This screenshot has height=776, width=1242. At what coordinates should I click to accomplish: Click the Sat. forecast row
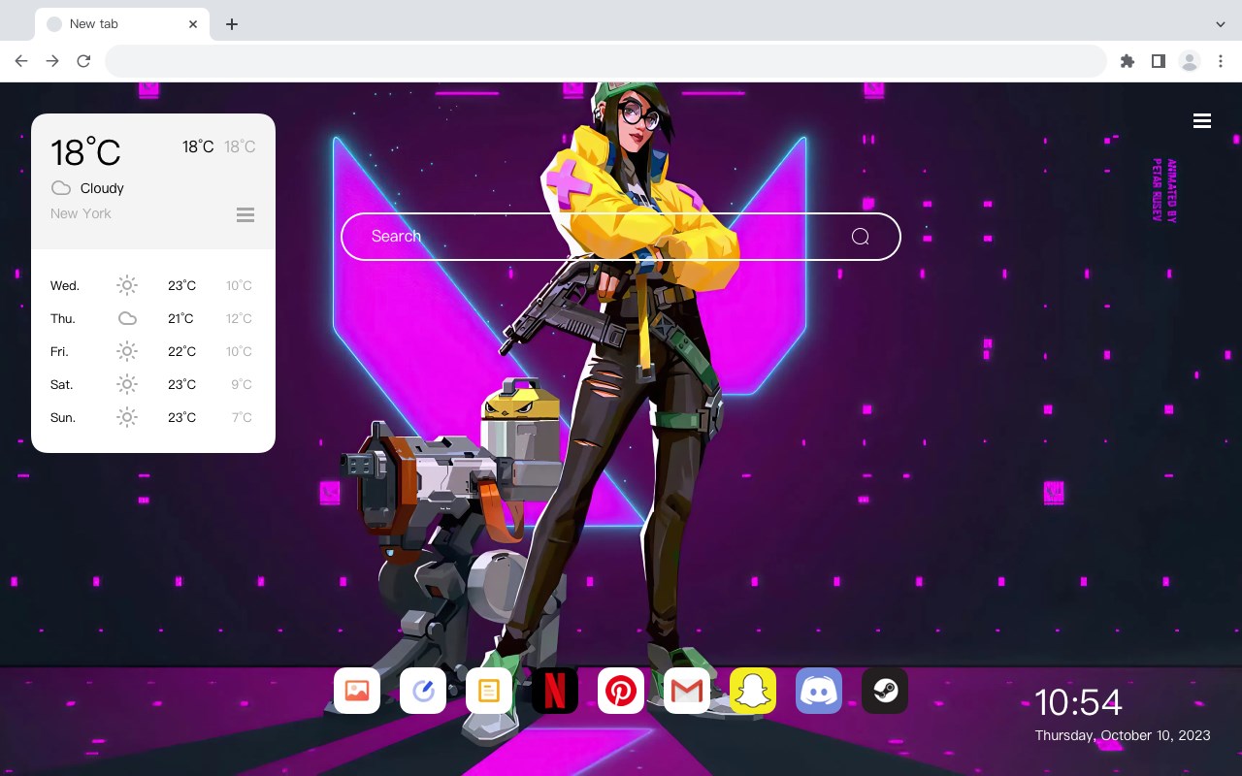click(x=152, y=384)
